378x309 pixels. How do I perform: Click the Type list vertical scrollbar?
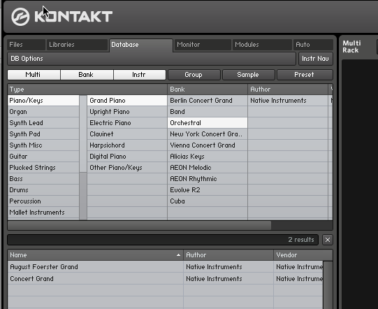83,157
